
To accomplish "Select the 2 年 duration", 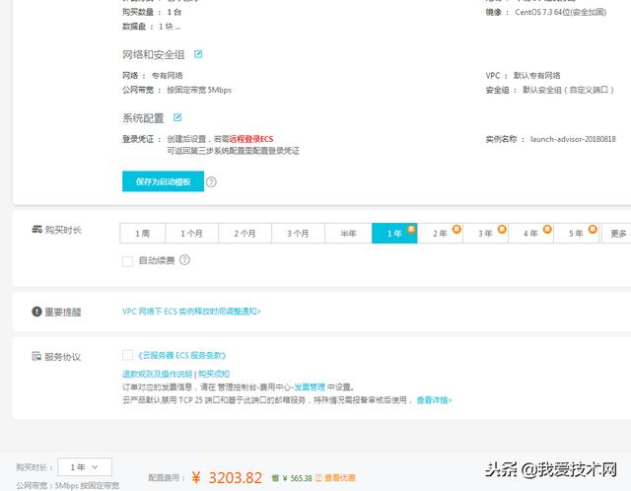I will 440,234.
